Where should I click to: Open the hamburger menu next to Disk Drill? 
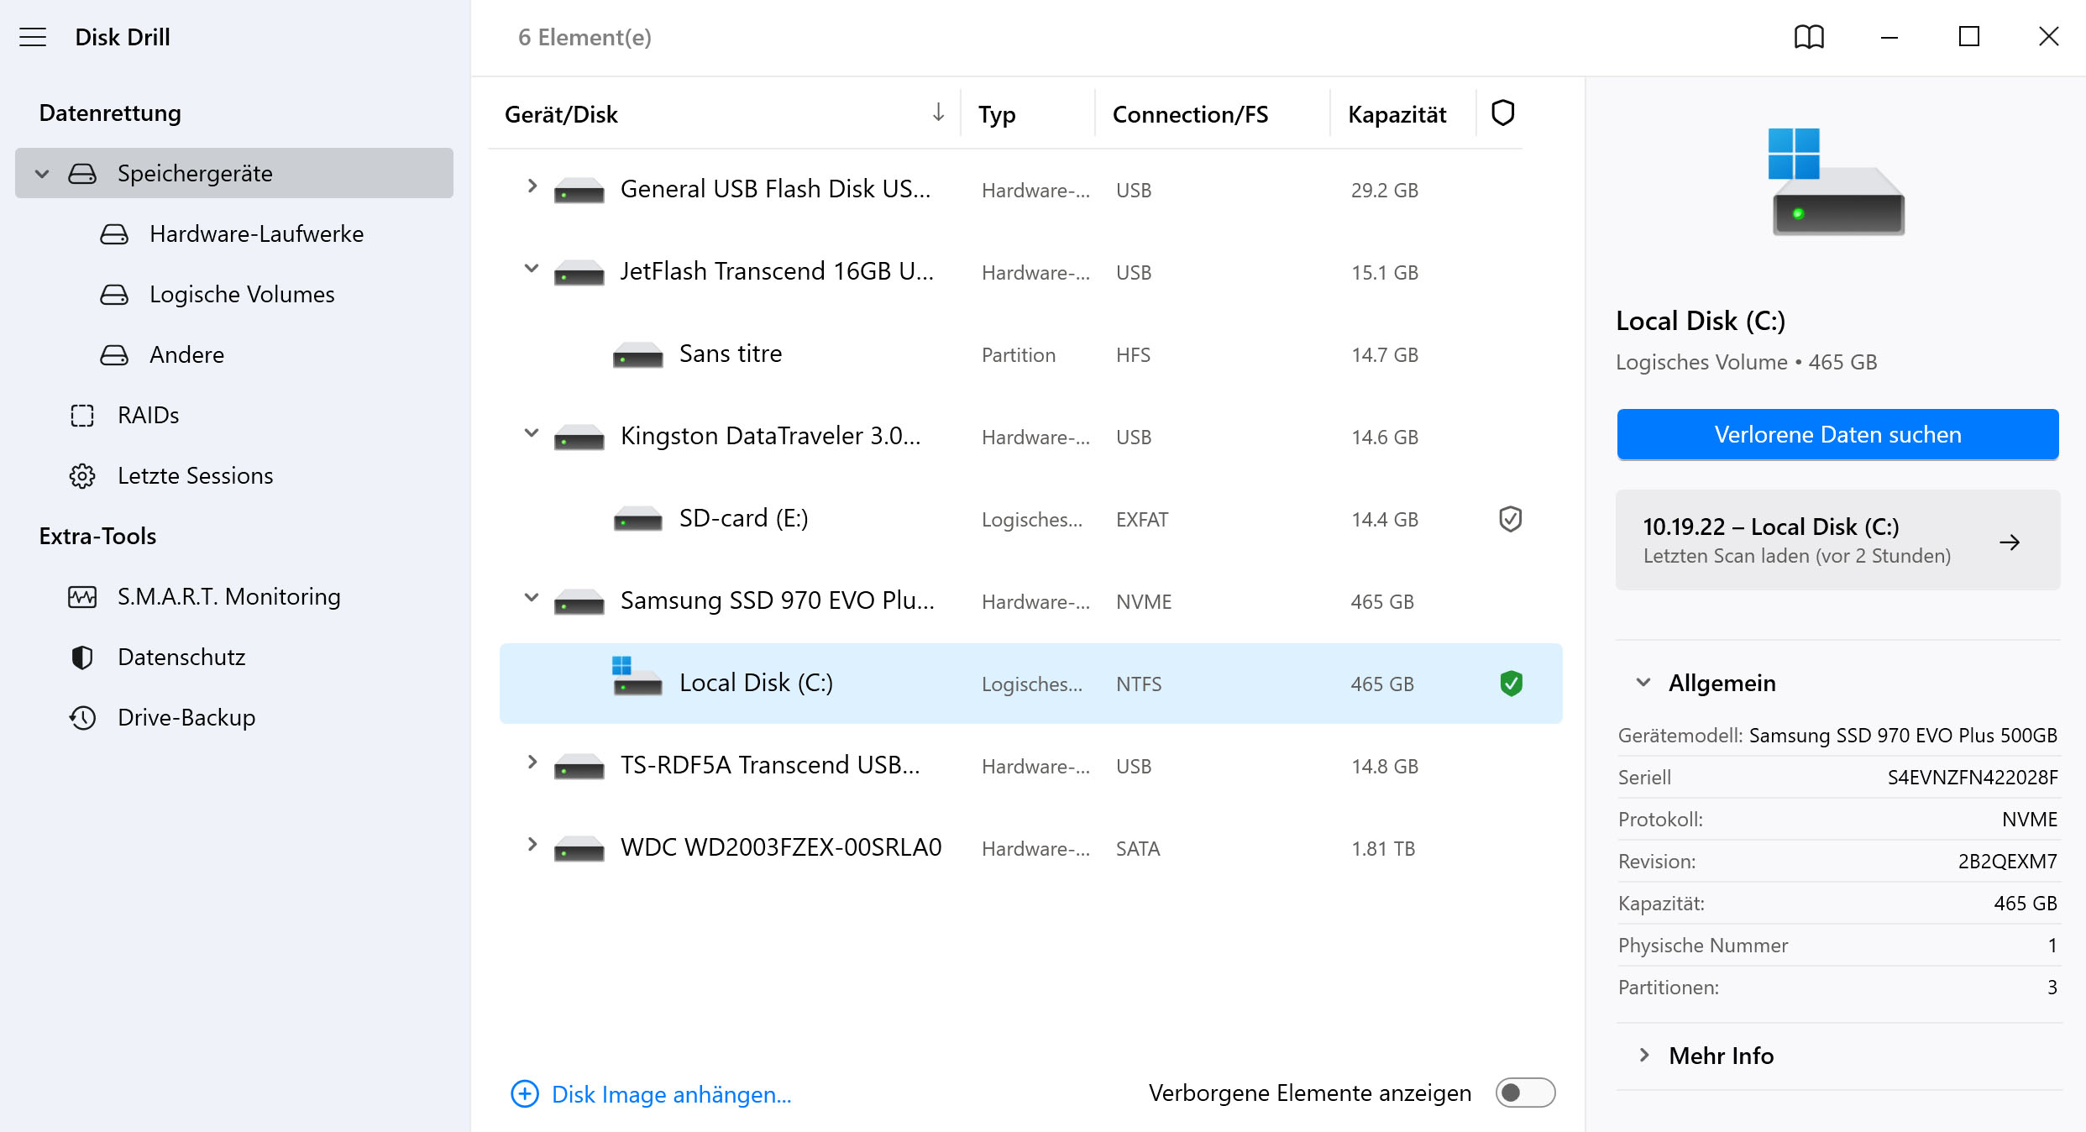click(x=33, y=37)
